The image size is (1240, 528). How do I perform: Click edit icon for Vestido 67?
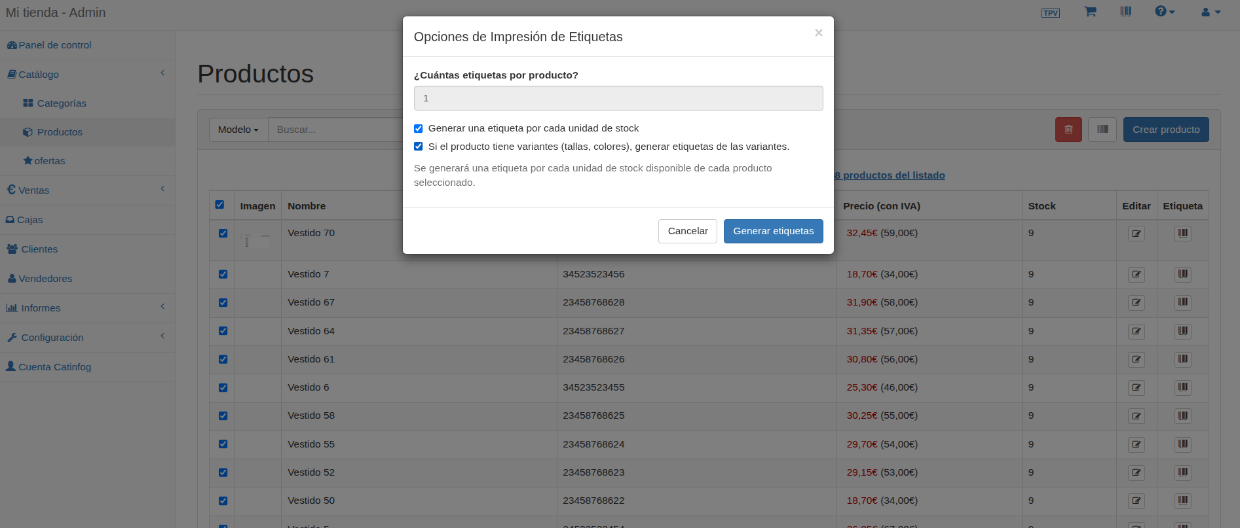click(x=1136, y=303)
